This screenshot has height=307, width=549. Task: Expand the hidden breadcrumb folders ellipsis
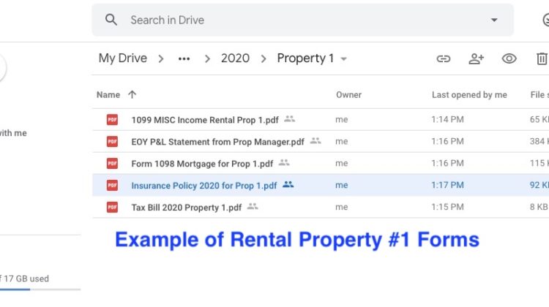184,58
